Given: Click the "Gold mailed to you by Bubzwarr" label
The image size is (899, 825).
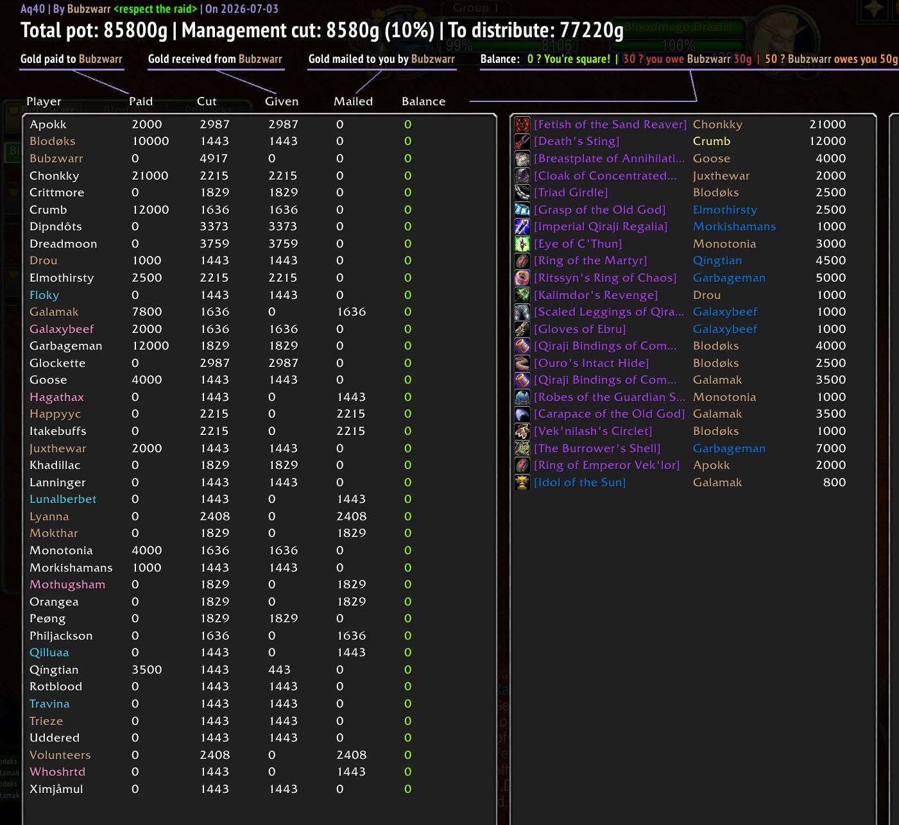Looking at the screenshot, I should click(382, 59).
